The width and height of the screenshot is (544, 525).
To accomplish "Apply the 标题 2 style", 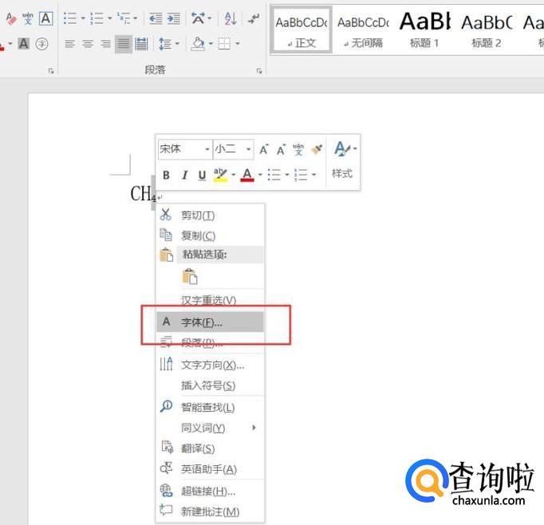I will tap(487, 30).
